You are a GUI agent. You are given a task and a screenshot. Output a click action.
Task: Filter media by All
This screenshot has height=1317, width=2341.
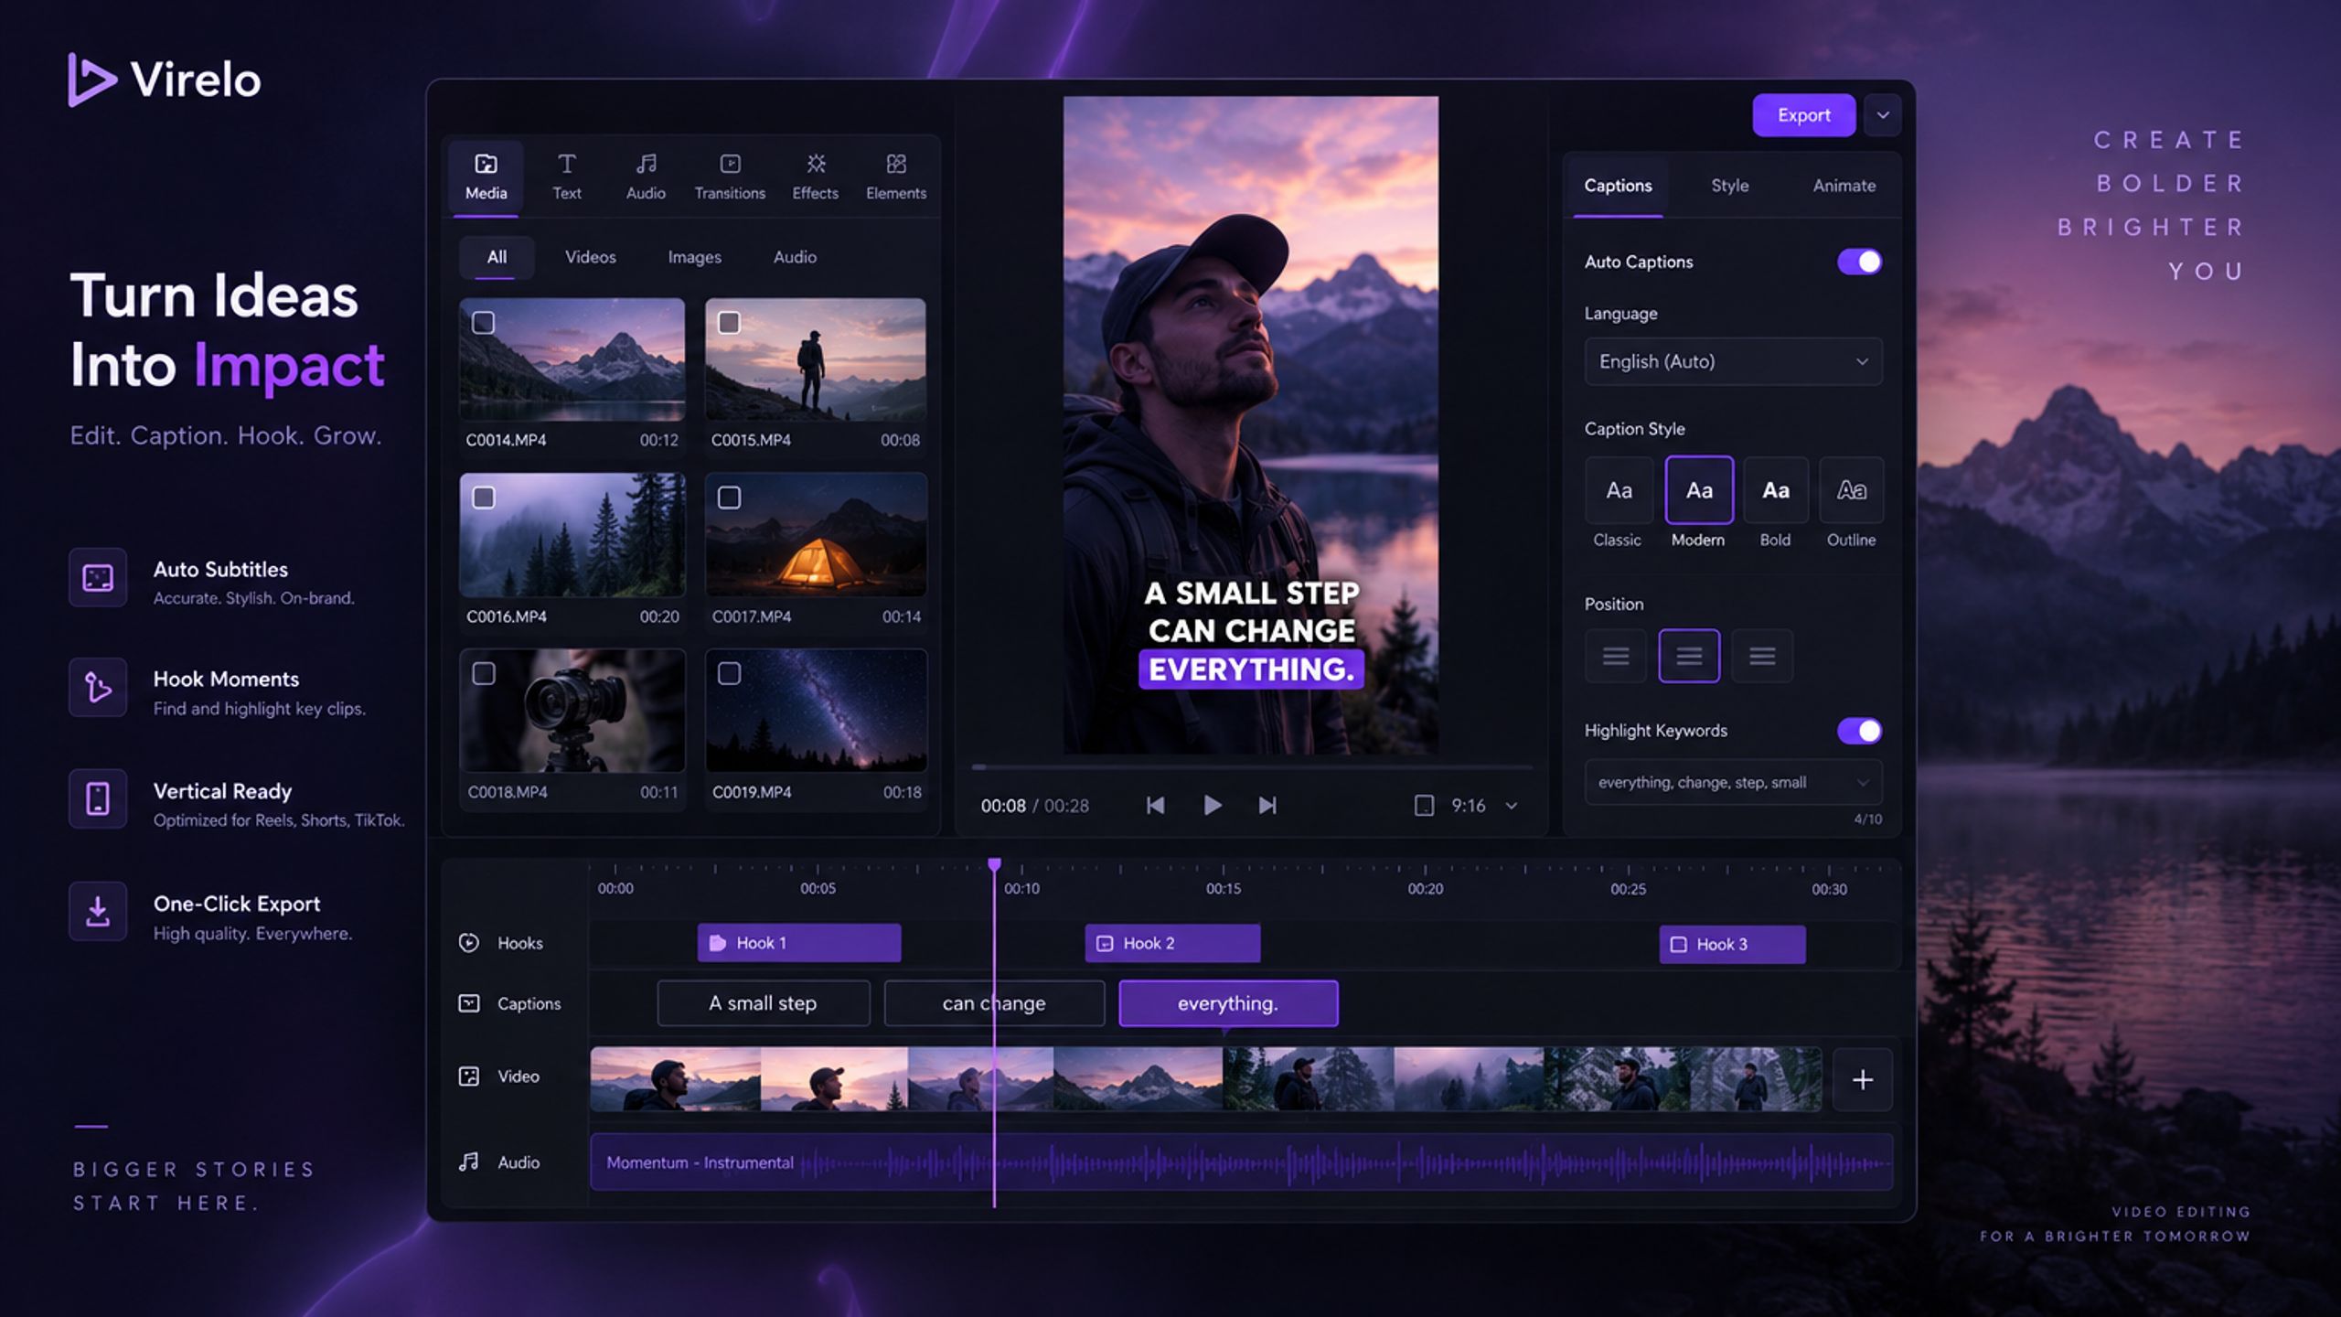click(x=497, y=257)
